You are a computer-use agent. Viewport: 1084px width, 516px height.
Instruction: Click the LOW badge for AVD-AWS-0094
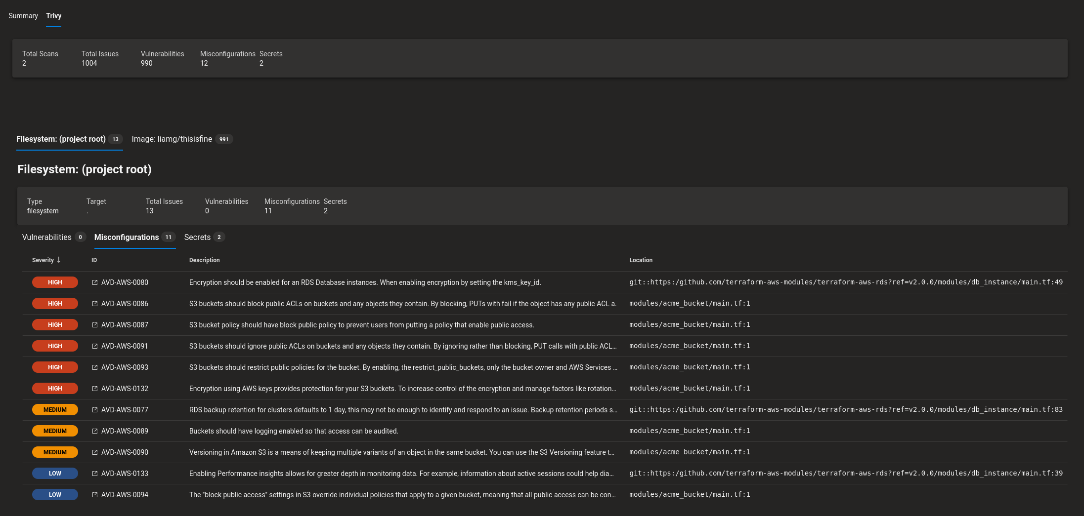pyautogui.click(x=55, y=495)
